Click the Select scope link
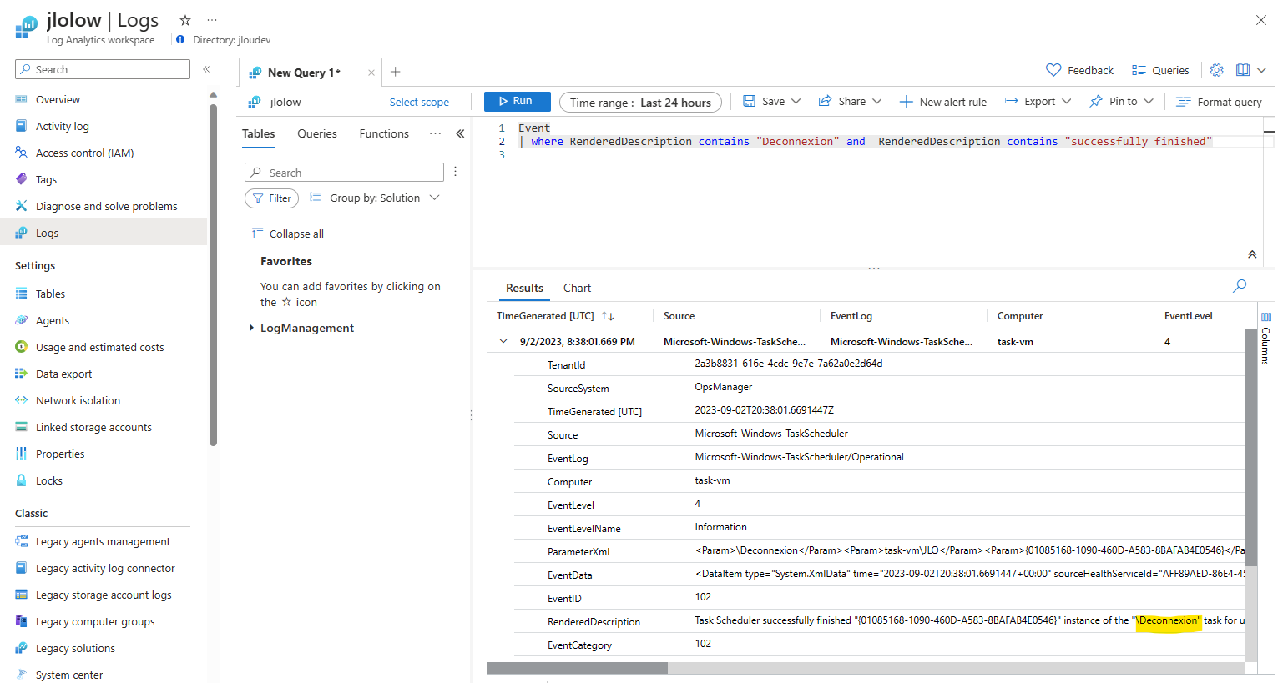 [x=419, y=102]
